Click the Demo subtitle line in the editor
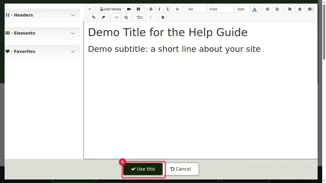326x183 pixels. (x=174, y=49)
